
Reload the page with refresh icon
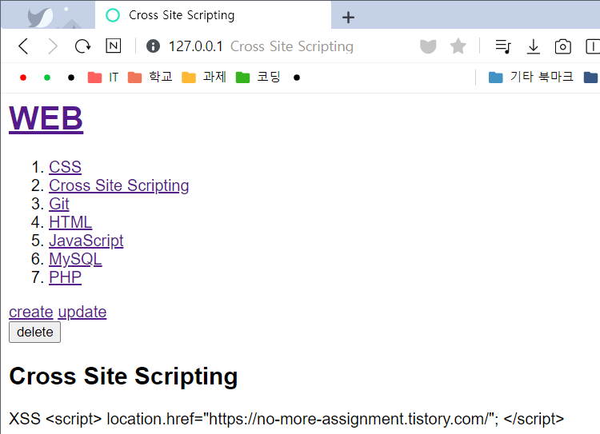[x=82, y=46]
